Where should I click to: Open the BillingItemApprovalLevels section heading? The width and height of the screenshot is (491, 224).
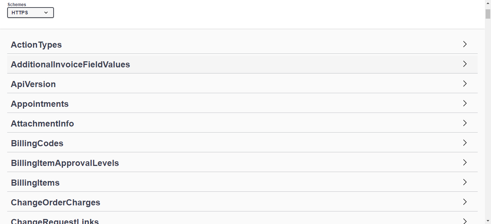pyautogui.click(x=65, y=163)
